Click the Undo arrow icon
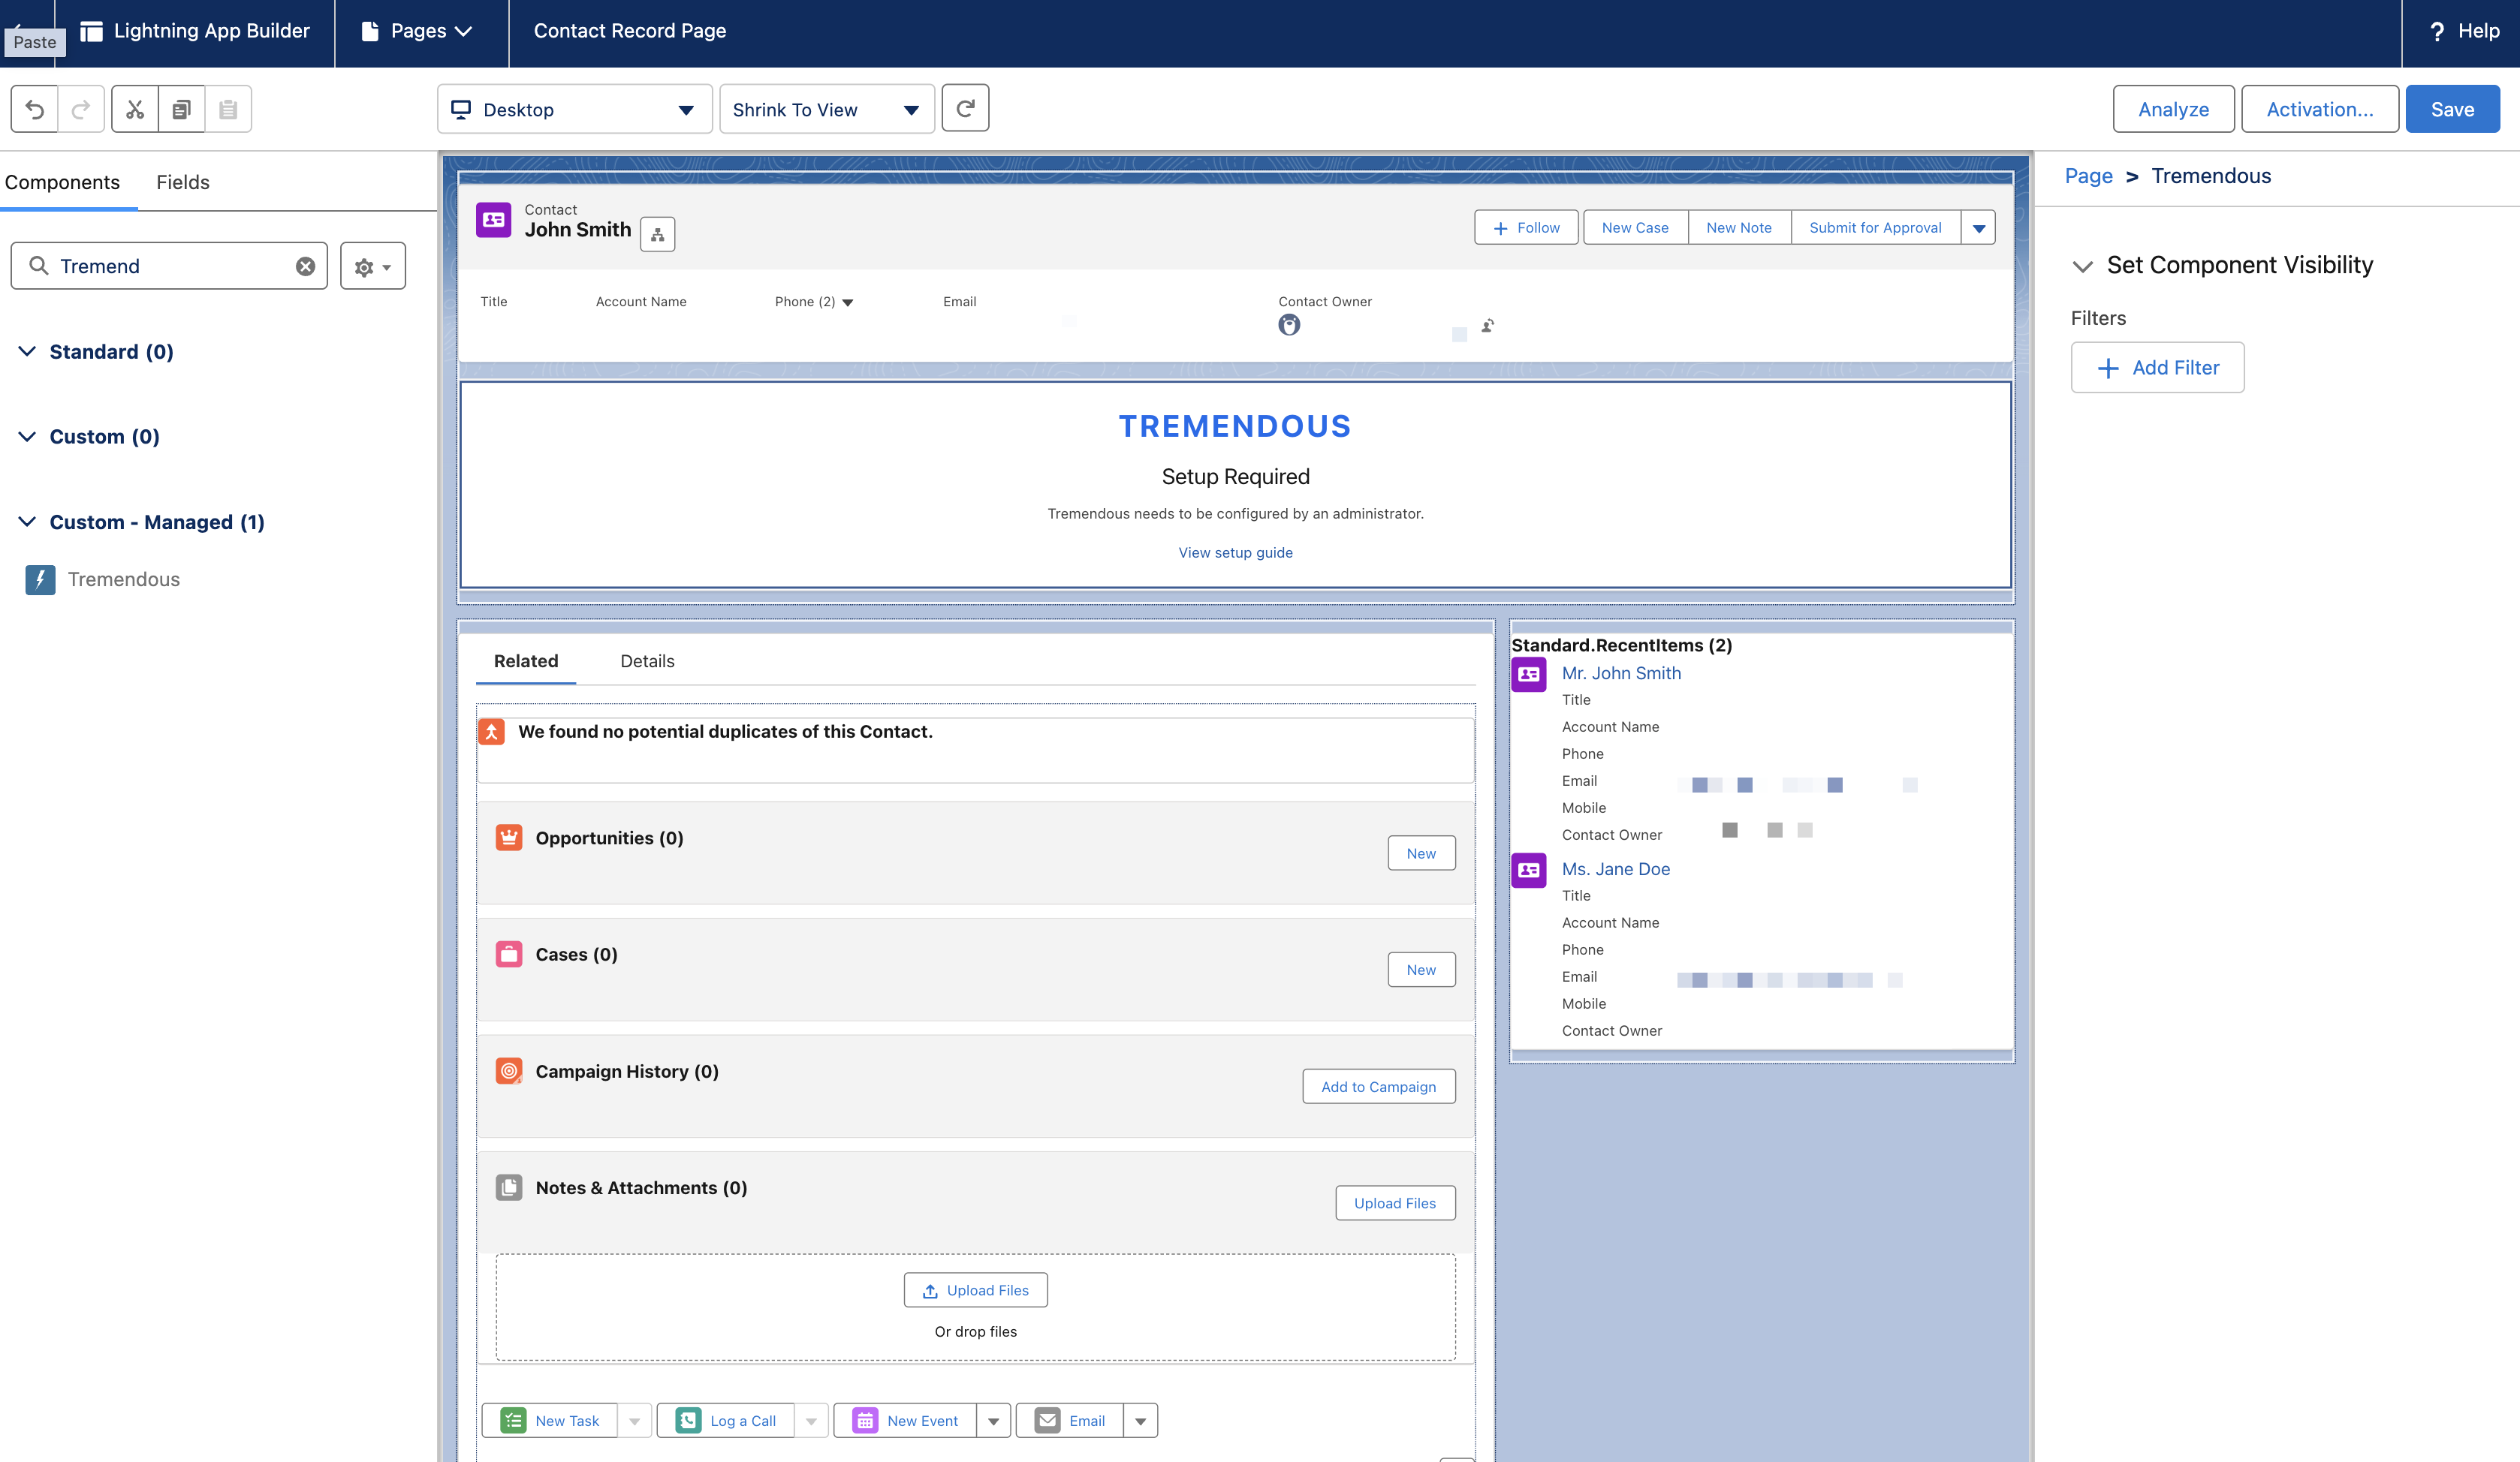2520x1462 pixels. [x=35, y=109]
